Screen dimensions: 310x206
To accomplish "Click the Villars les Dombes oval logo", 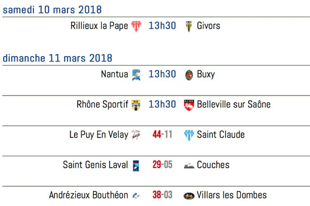I will tap(189, 196).
